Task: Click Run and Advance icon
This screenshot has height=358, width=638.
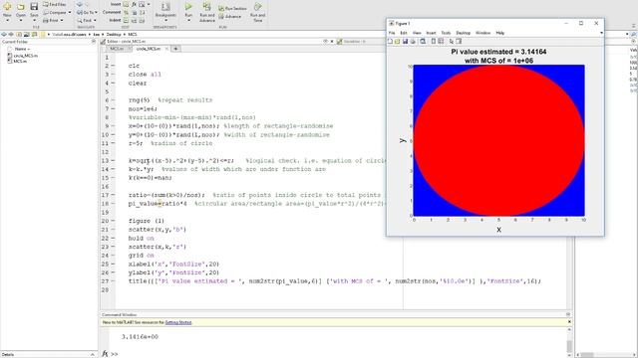Action: (206, 7)
